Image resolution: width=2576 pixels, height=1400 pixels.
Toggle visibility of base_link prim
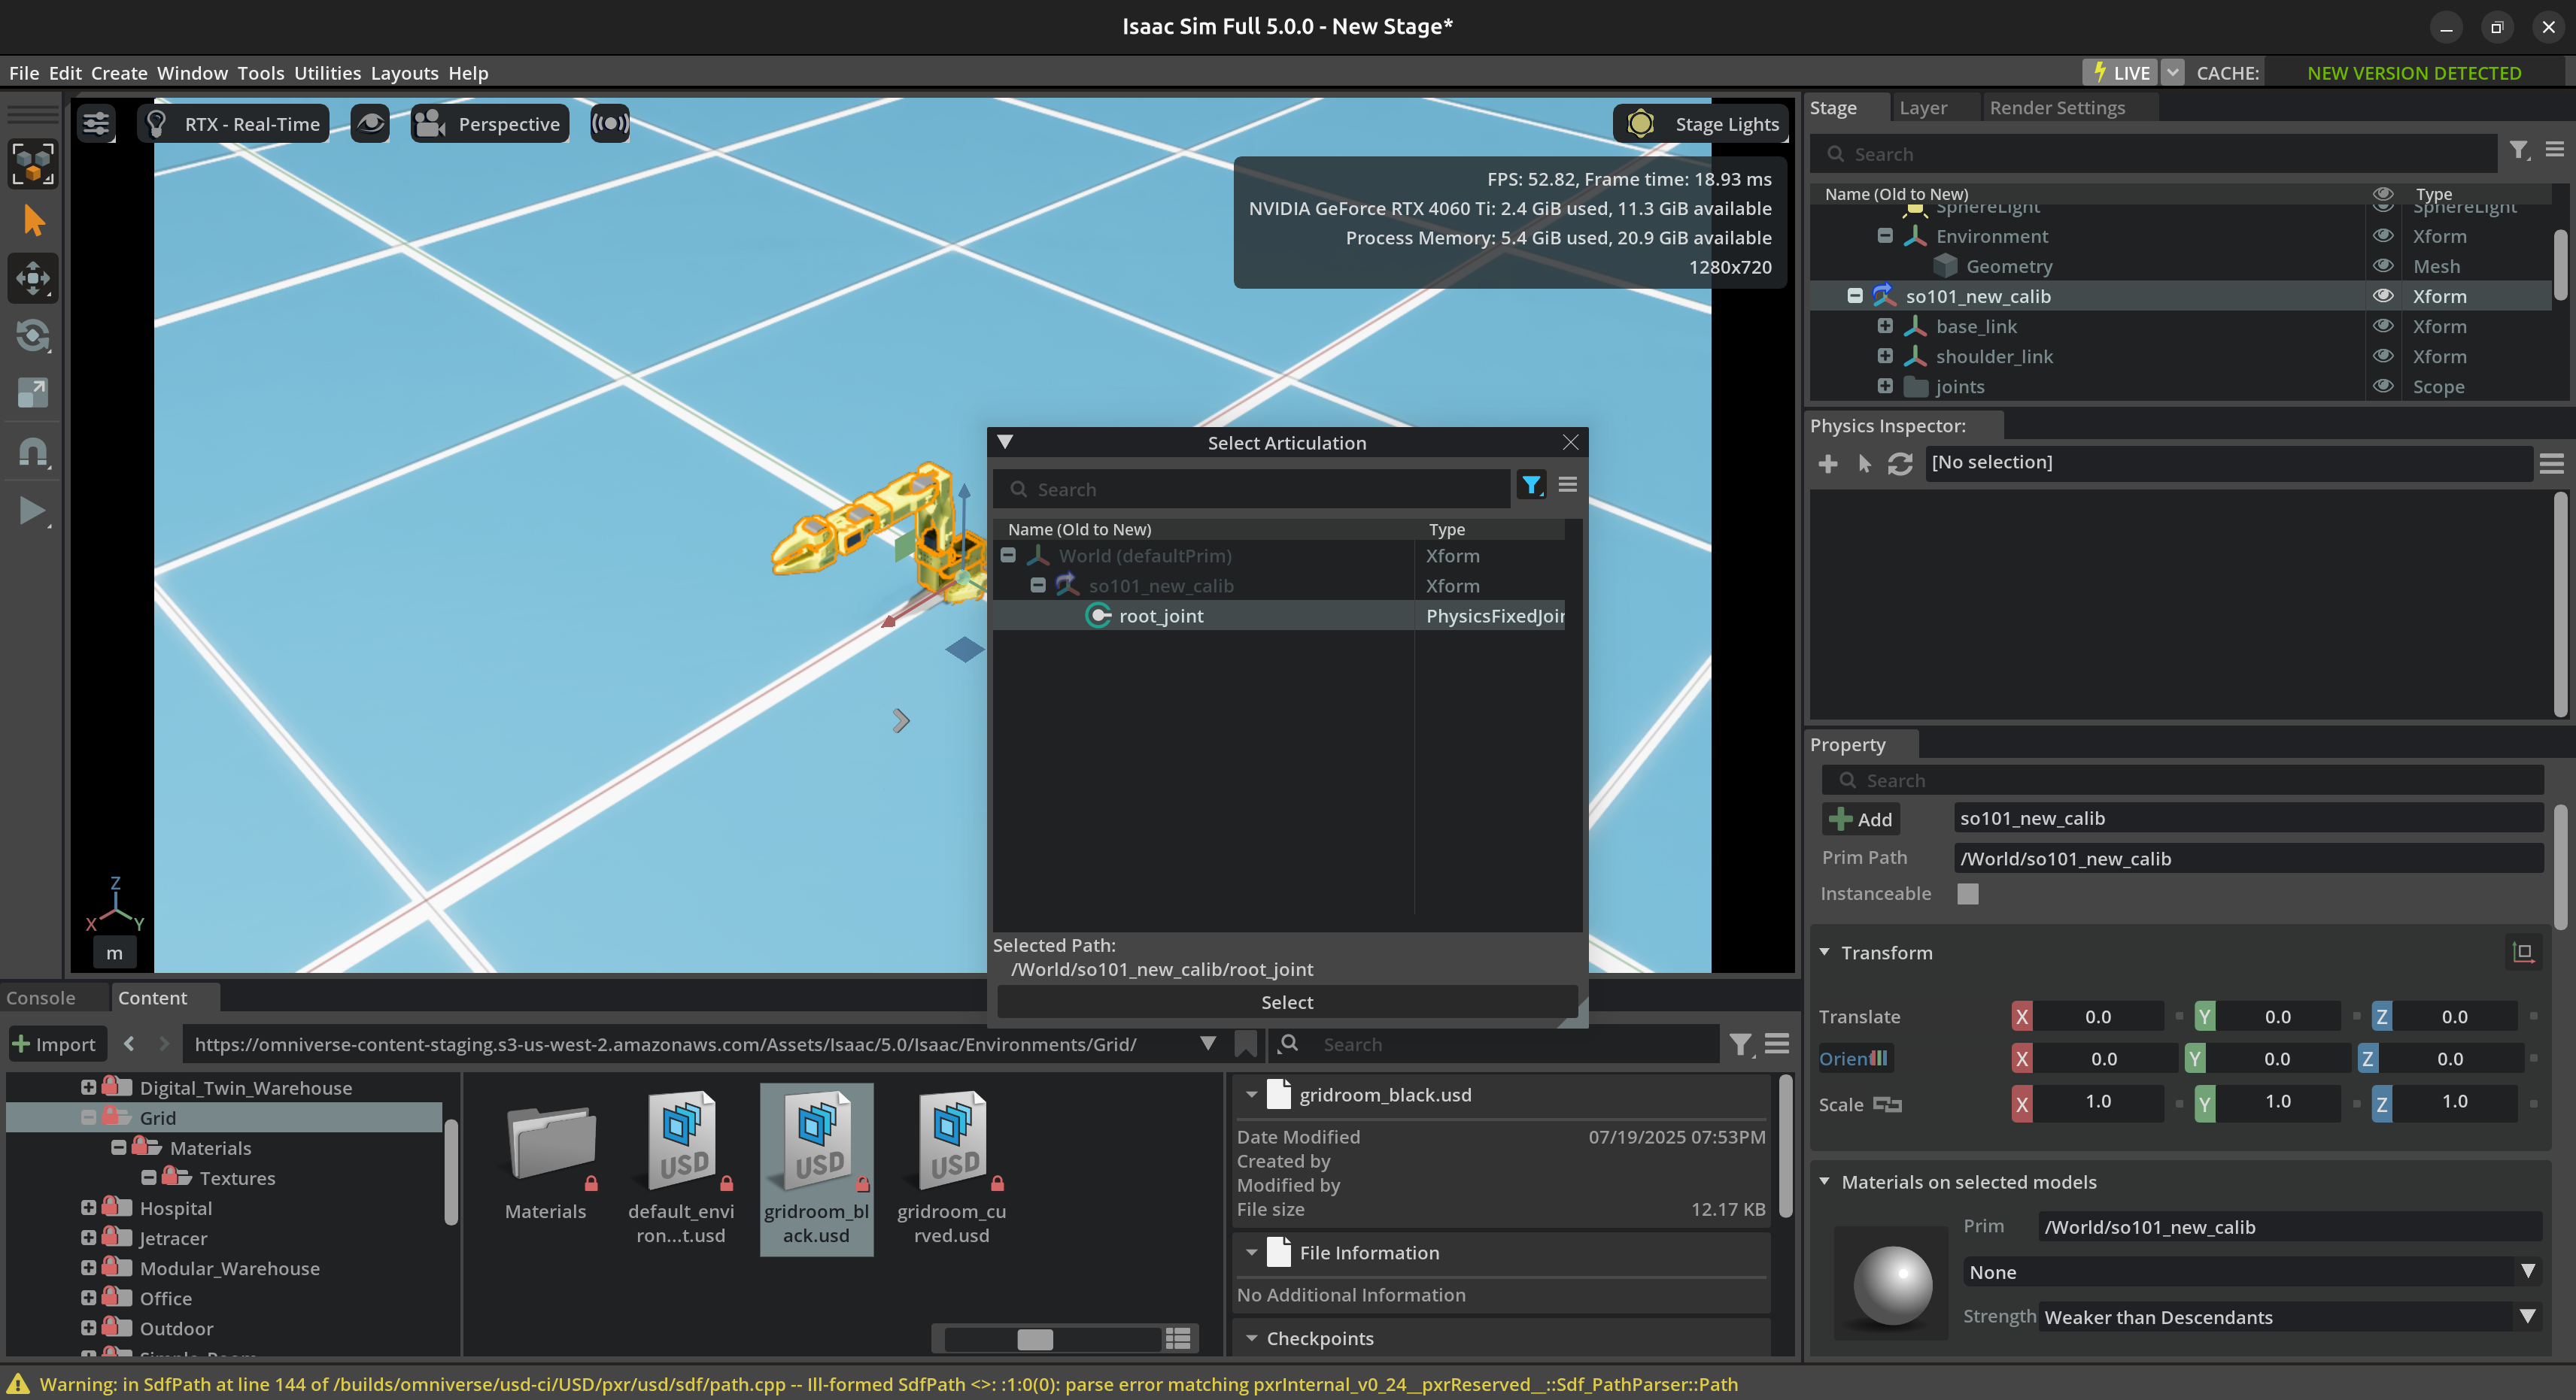[2383, 326]
